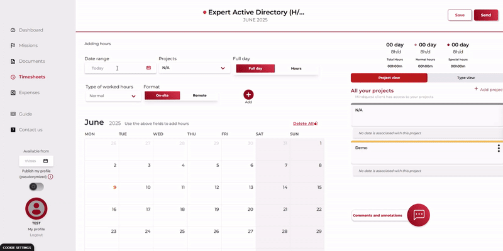Open the Dashboard sidebar icon
503x251 pixels.
[x=13, y=30]
